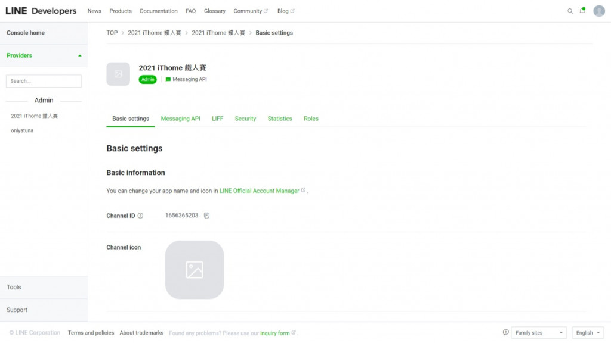This screenshot has width=611, height=343.
Task: Switch to the Statistics tab
Action: tap(280, 119)
